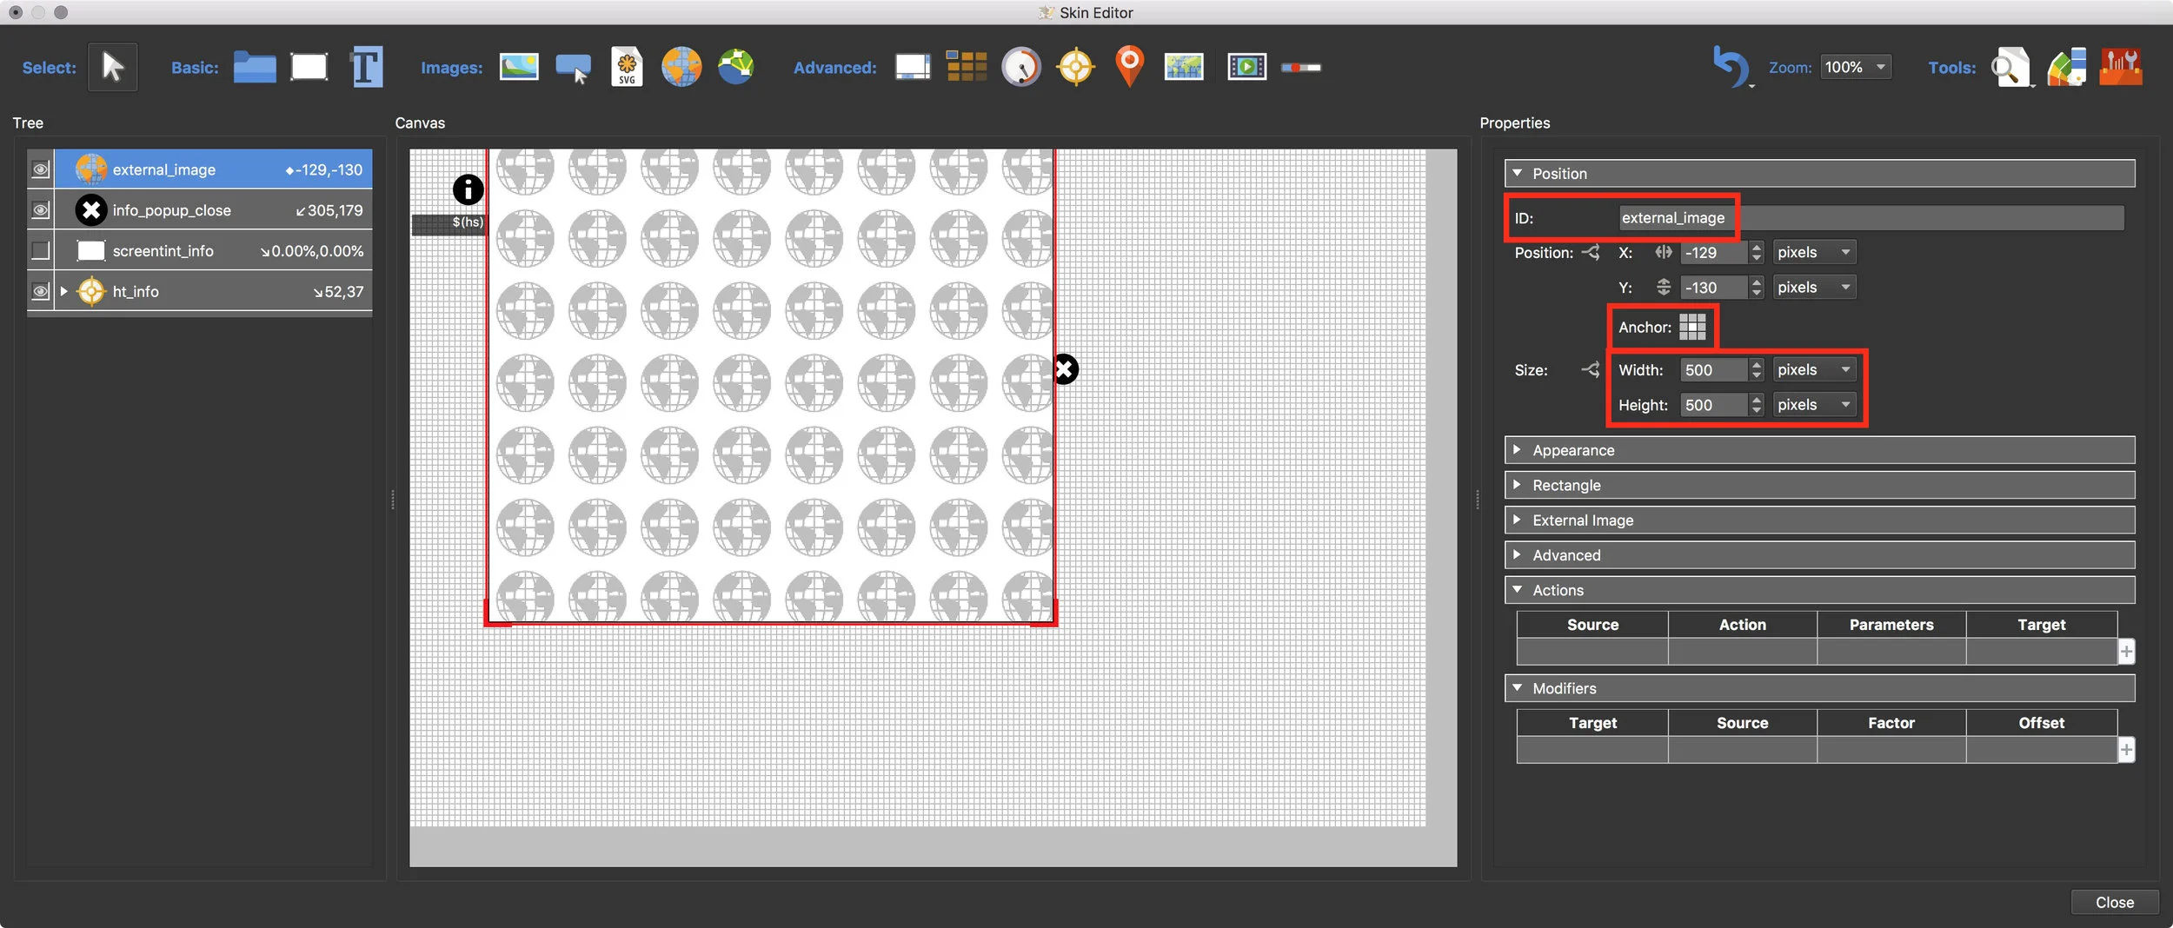The height and width of the screenshot is (928, 2173).
Task: Add the advanced screen element
Action: pyautogui.click(x=913, y=67)
